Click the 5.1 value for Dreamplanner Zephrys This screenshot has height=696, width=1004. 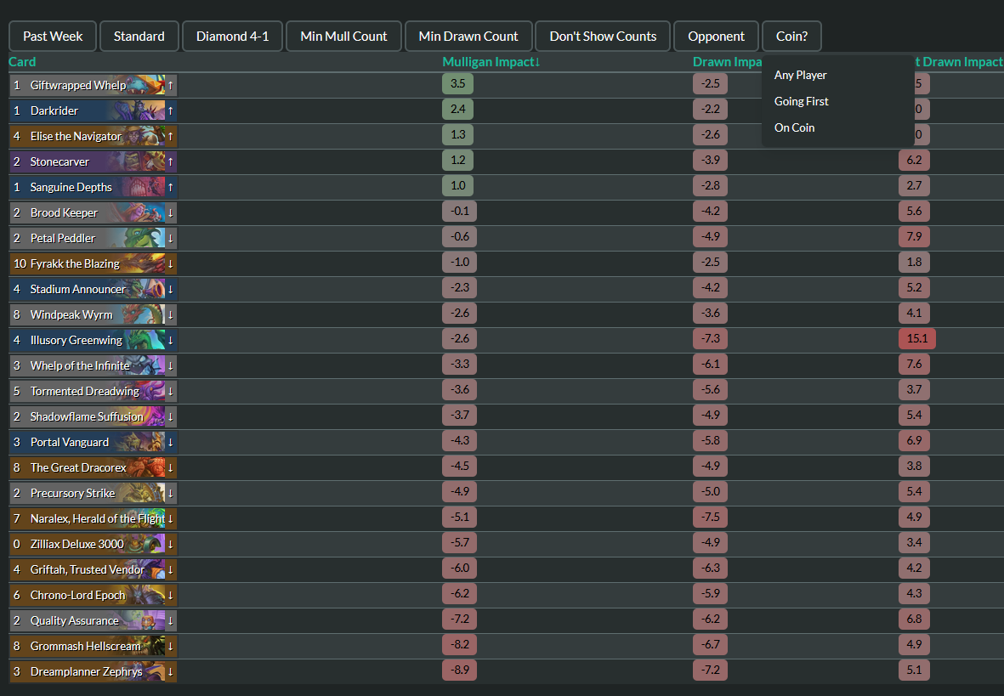click(914, 670)
